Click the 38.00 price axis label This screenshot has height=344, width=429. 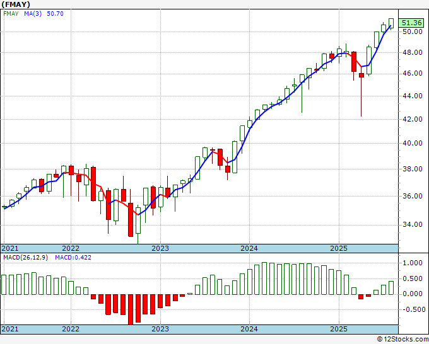point(413,169)
